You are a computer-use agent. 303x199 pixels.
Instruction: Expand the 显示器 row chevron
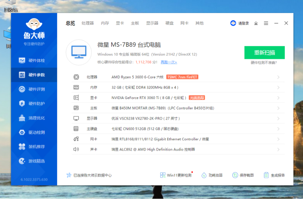(278, 118)
